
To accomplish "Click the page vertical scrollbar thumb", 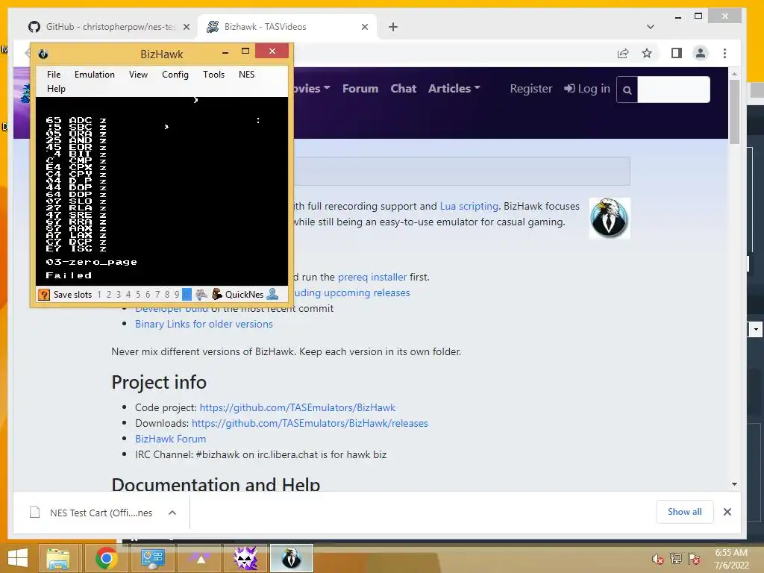I will (734, 111).
